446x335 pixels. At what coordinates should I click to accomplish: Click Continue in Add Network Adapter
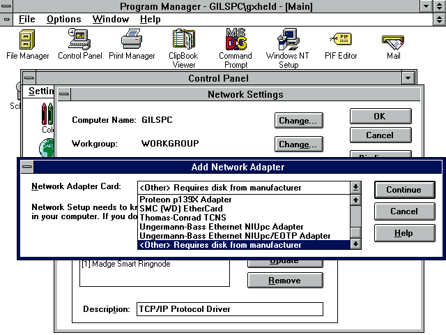tap(403, 189)
